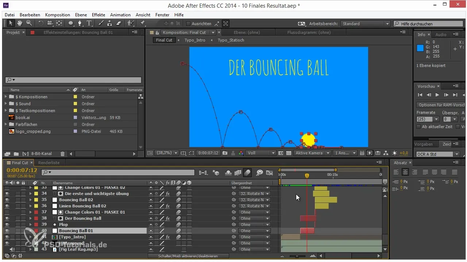Select the Eraser tool
Image resolution: width=467 pixels, height=262 pixels.
119,23
